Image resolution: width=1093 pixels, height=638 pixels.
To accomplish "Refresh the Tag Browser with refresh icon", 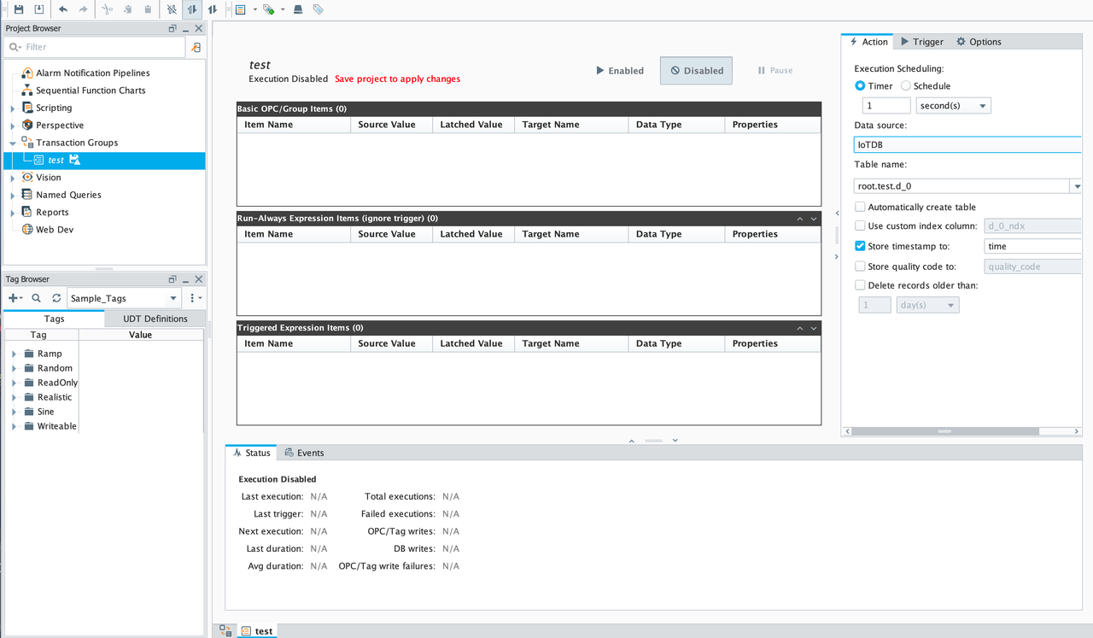I will tap(56, 298).
